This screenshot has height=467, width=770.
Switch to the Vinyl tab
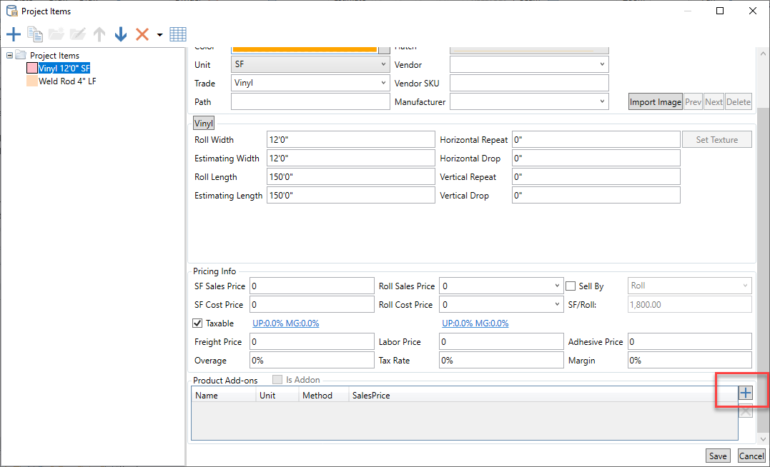(x=204, y=123)
